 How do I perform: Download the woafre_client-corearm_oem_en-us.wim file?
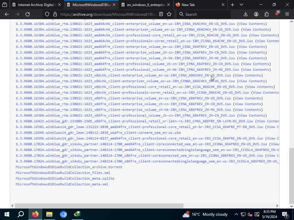98,133
